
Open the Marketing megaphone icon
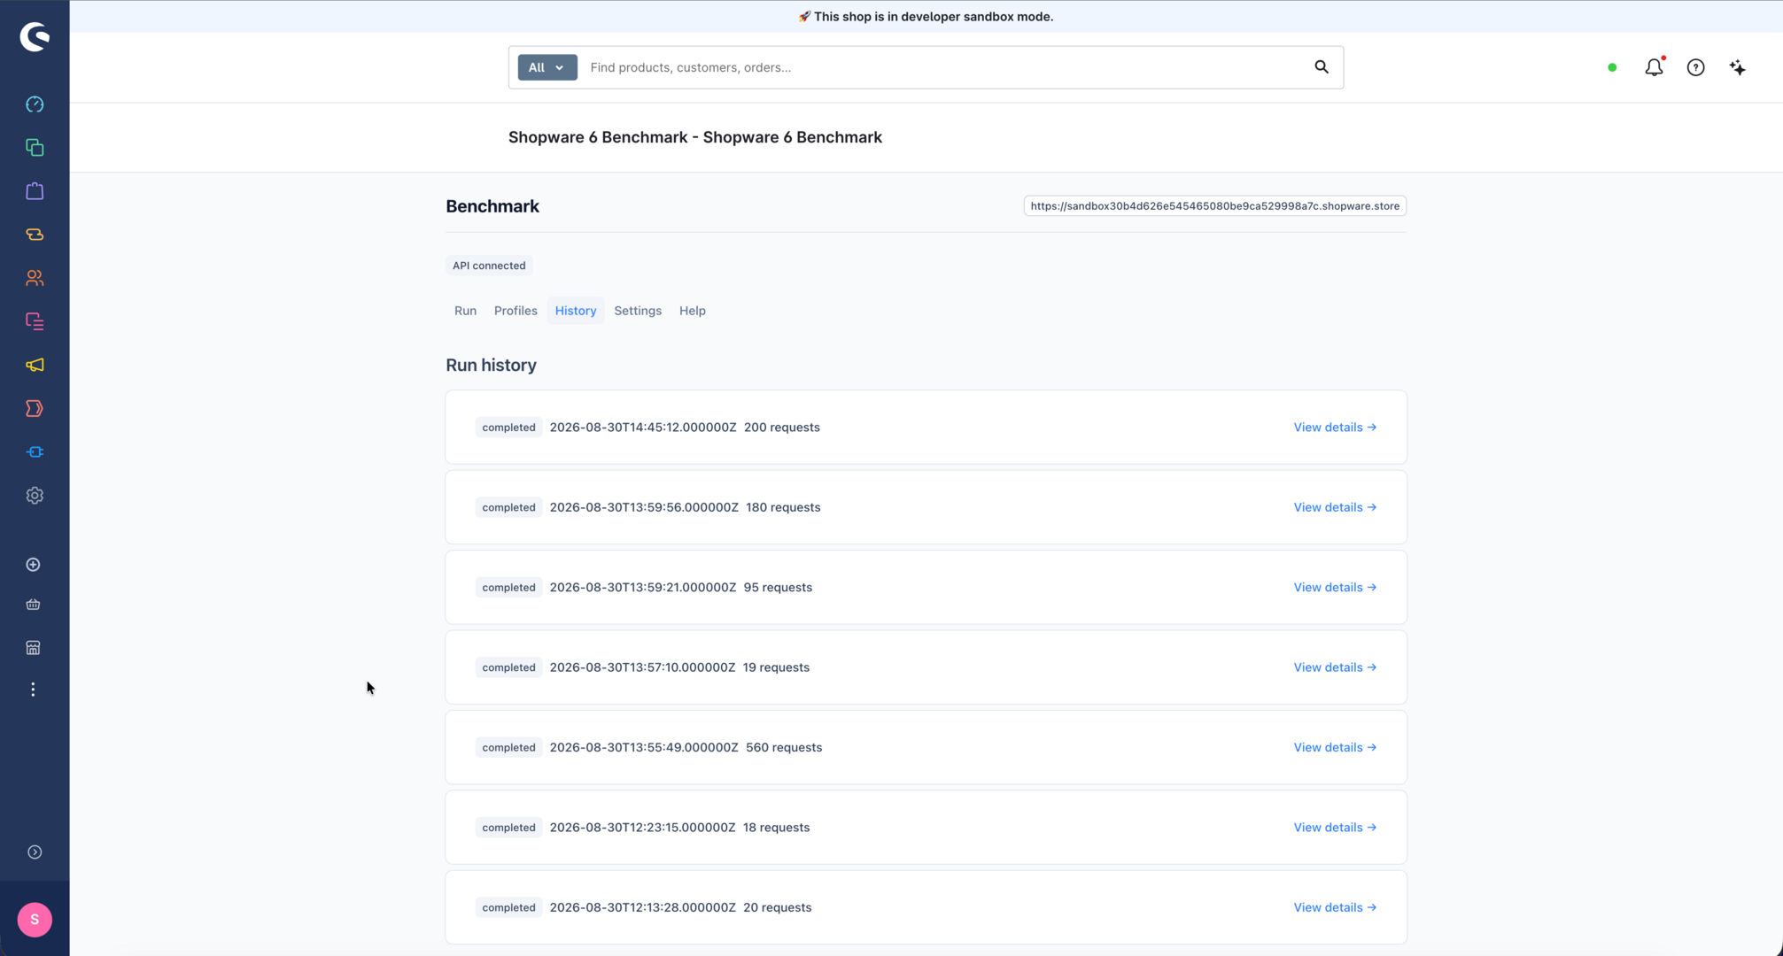point(35,365)
